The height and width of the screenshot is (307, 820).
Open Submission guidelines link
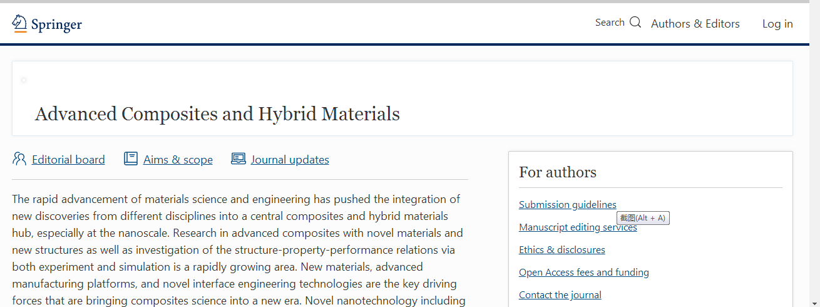coord(568,204)
